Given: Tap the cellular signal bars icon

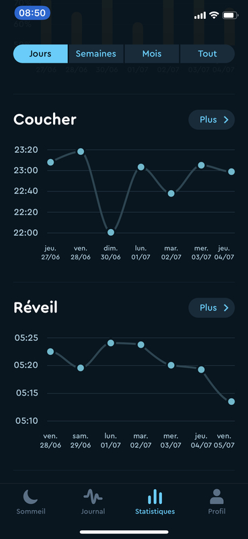Looking at the screenshot, I should [x=200, y=15].
